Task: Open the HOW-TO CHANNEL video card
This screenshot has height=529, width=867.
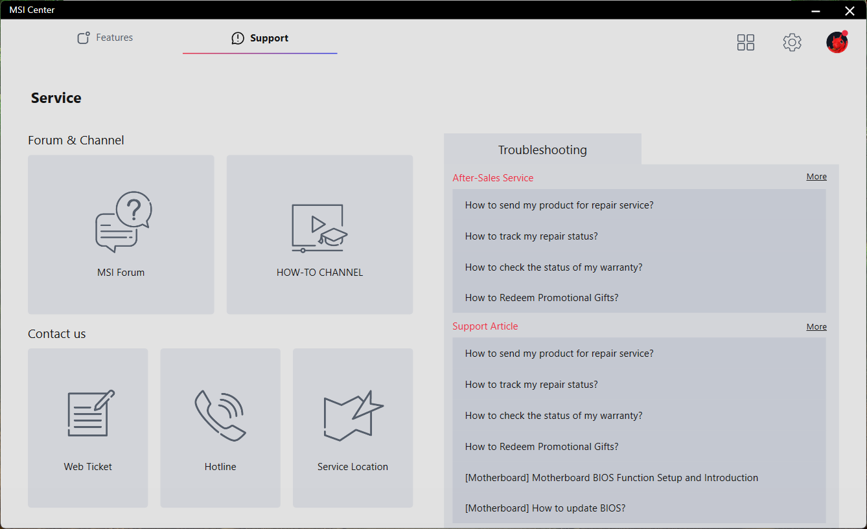Action: coord(319,234)
